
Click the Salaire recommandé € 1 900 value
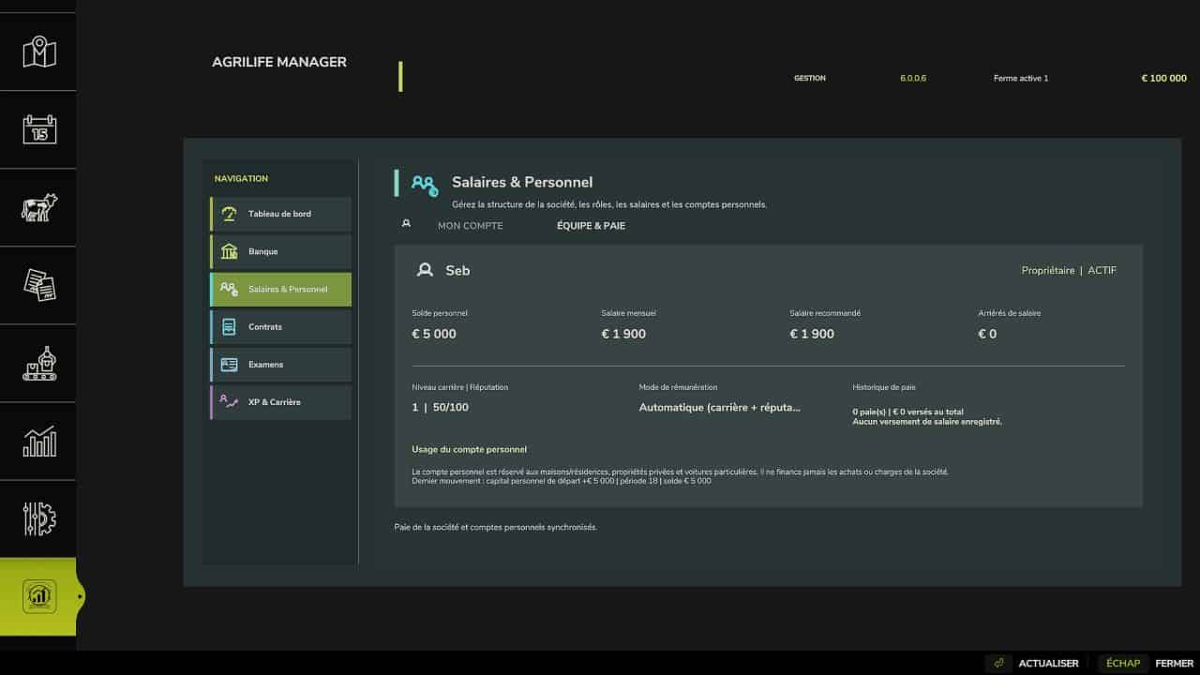click(812, 334)
